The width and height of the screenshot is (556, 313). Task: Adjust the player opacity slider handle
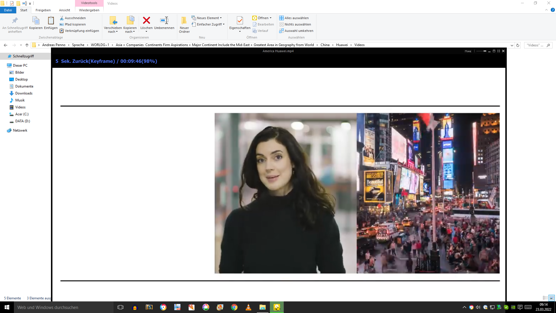tap(485, 51)
